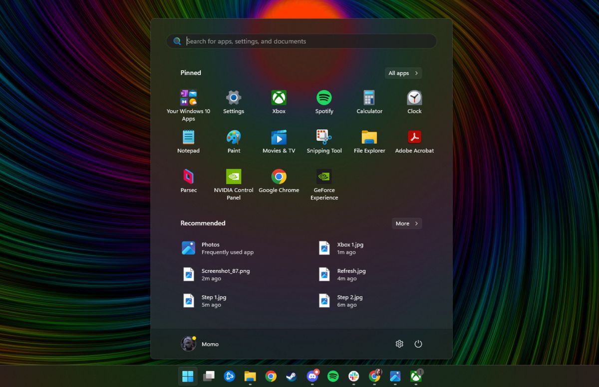Image resolution: width=599 pixels, height=387 pixels.
Task: Open Discord from the taskbar
Action: pos(312,377)
